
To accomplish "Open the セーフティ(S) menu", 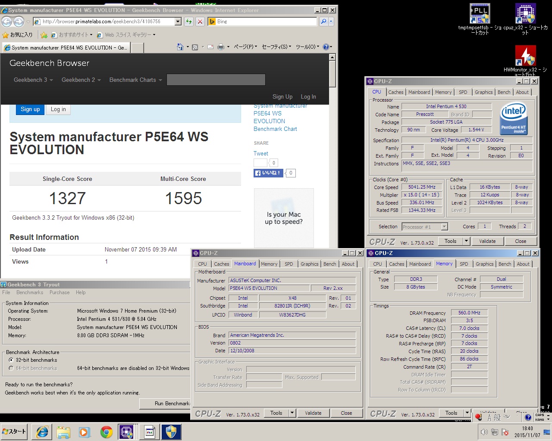I will click(x=276, y=47).
